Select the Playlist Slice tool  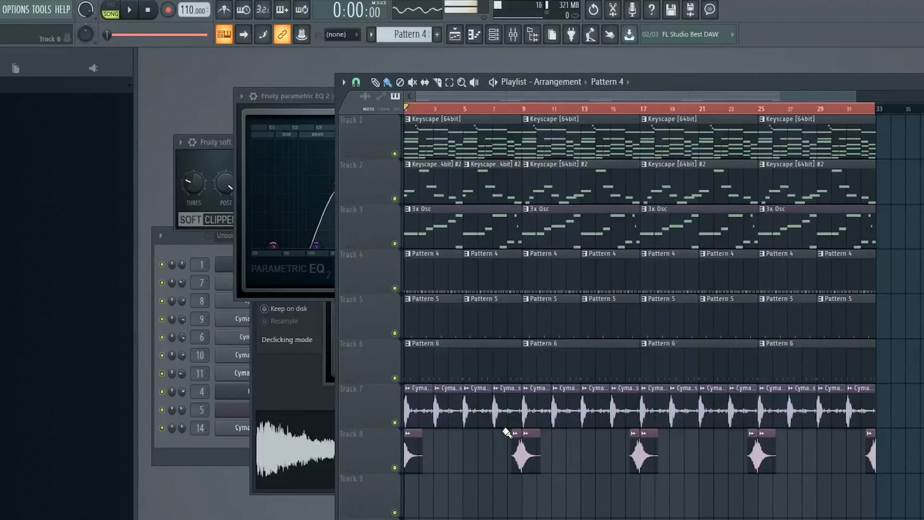point(437,82)
